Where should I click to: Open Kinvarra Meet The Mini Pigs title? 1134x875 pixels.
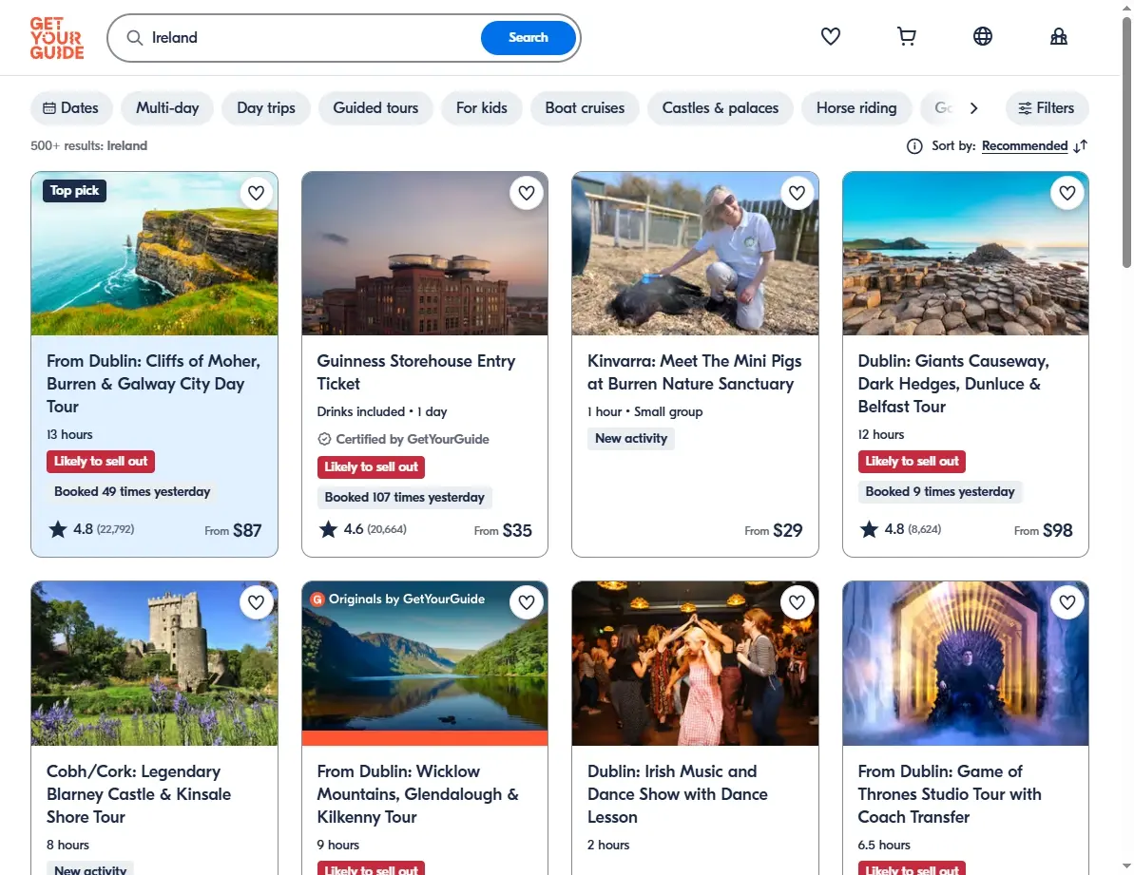point(694,372)
